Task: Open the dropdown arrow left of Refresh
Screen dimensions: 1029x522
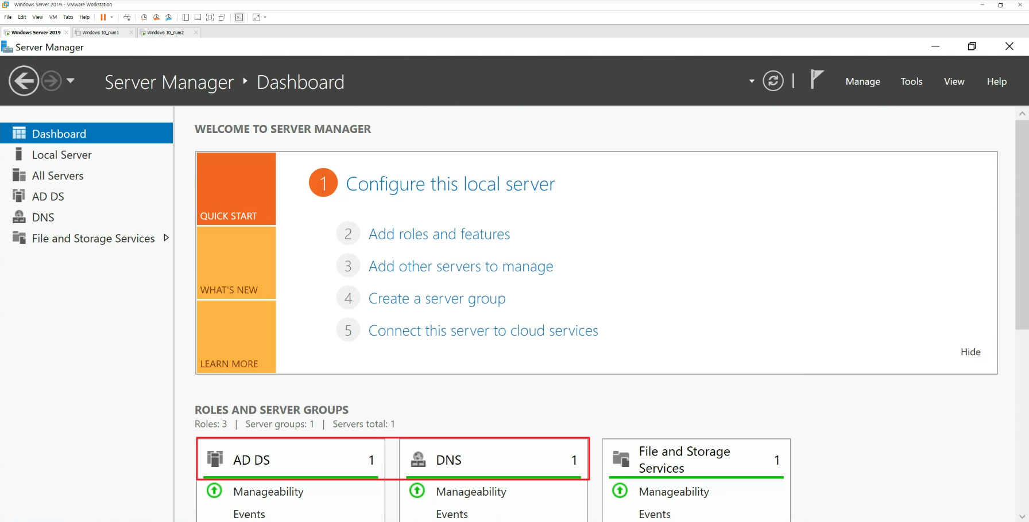Action: pyautogui.click(x=752, y=81)
